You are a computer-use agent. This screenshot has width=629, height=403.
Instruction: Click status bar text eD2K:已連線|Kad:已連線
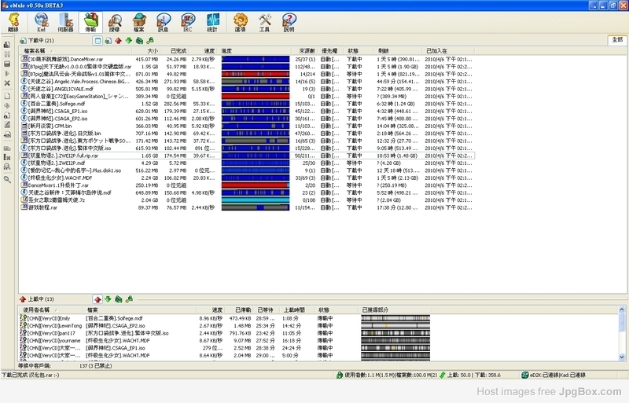(x=557, y=375)
